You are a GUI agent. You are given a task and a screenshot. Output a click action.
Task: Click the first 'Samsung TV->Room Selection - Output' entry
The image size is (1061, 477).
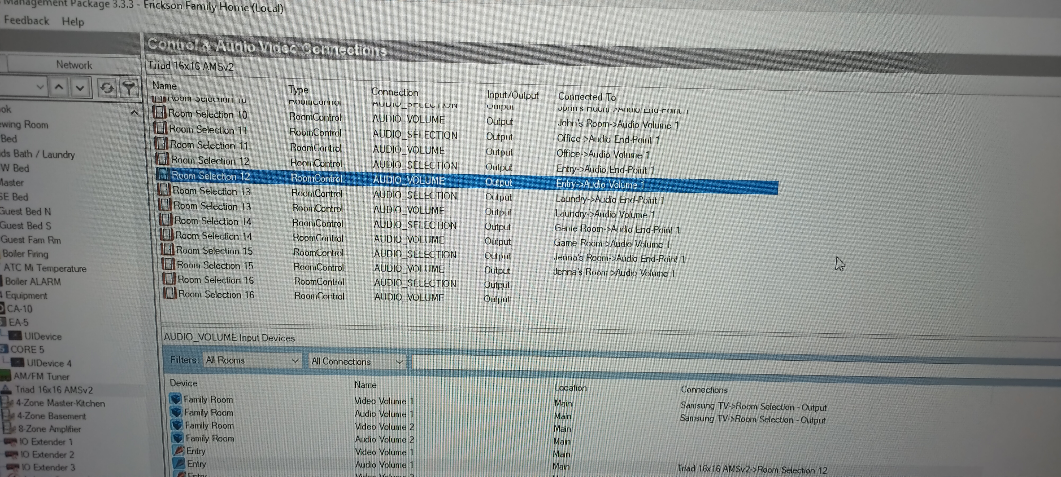(753, 406)
